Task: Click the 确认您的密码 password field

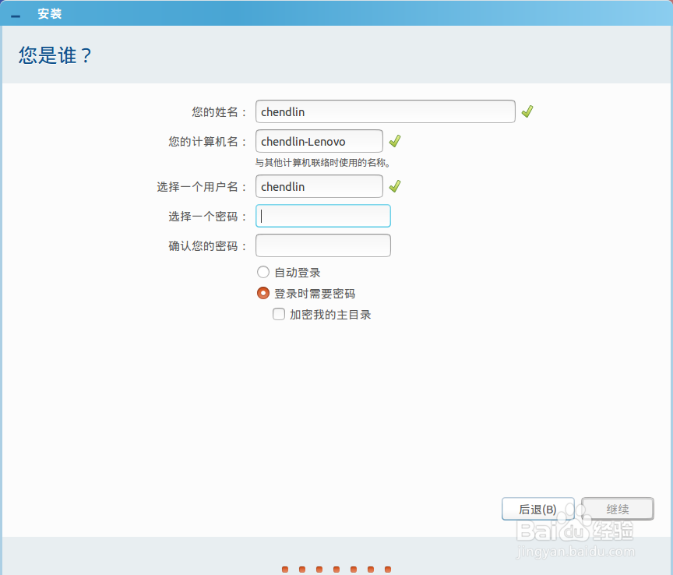Action: [x=322, y=245]
